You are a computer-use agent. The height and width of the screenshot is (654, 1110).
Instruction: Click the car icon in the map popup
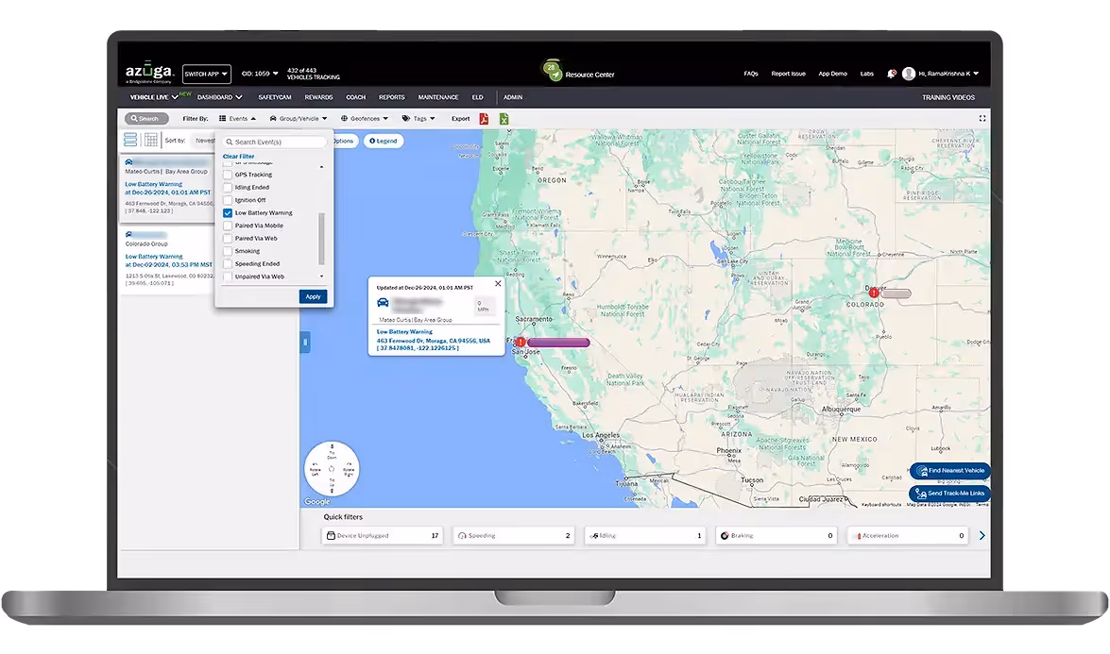tap(383, 303)
